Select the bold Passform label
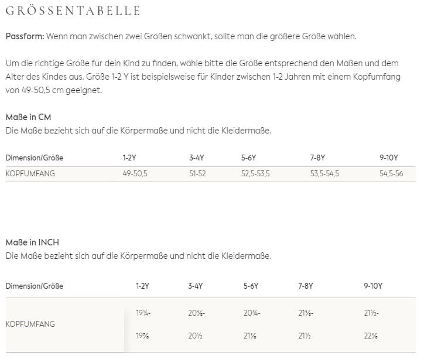This screenshot has height=359, width=424. (25, 36)
